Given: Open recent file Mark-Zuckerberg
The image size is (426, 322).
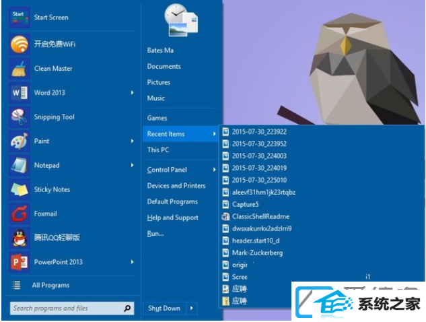Looking at the screenshot, I should click(257, 253).
